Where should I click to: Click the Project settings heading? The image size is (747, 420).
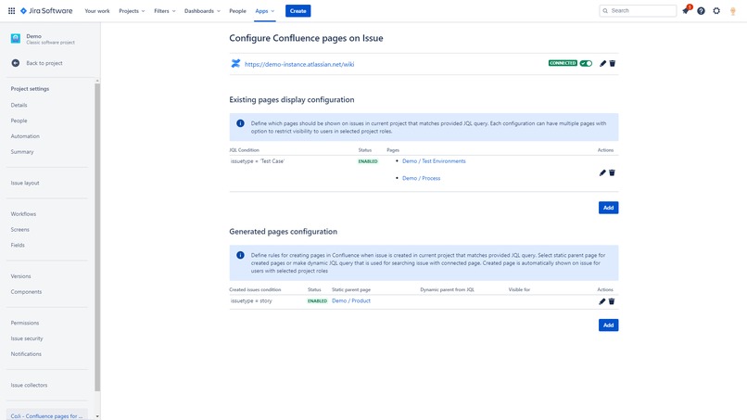(30, 89)
